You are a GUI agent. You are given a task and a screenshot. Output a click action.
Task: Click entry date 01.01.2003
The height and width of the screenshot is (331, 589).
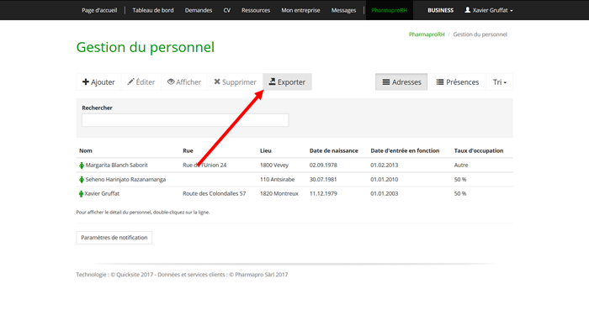pos(385,193)
